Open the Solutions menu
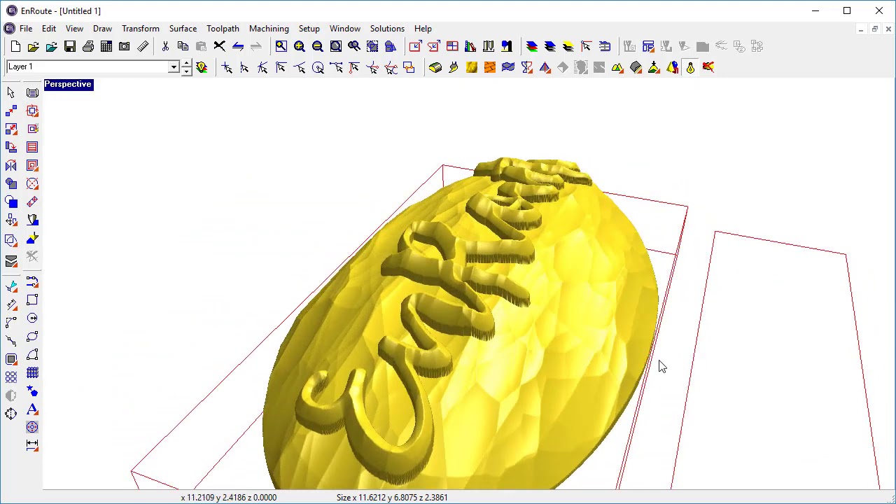The width and height of the screenshot is (896, 504). click(x=387, y=29)
